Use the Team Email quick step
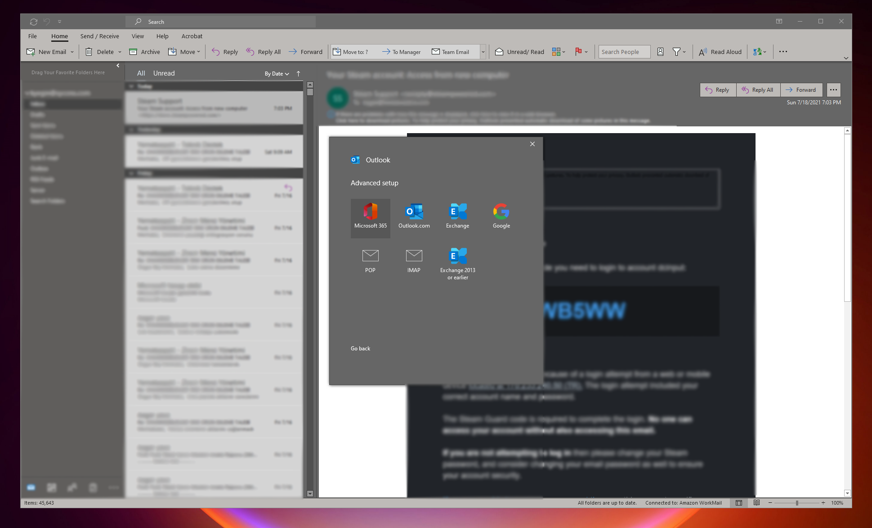Viewport: 872px width, 528px height. (451, 52)
